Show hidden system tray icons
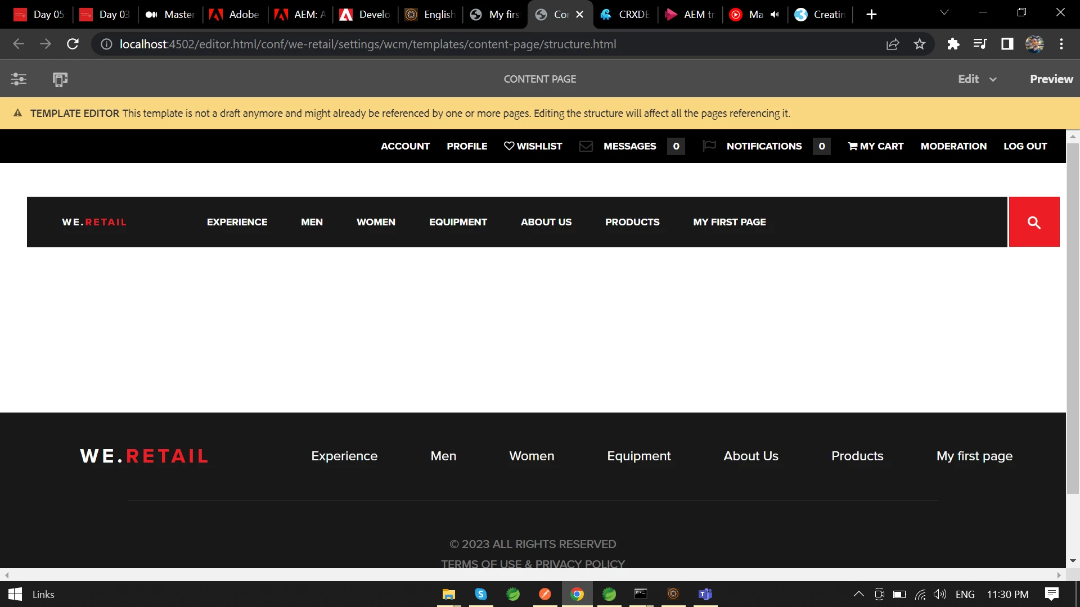 pos(858,594)
